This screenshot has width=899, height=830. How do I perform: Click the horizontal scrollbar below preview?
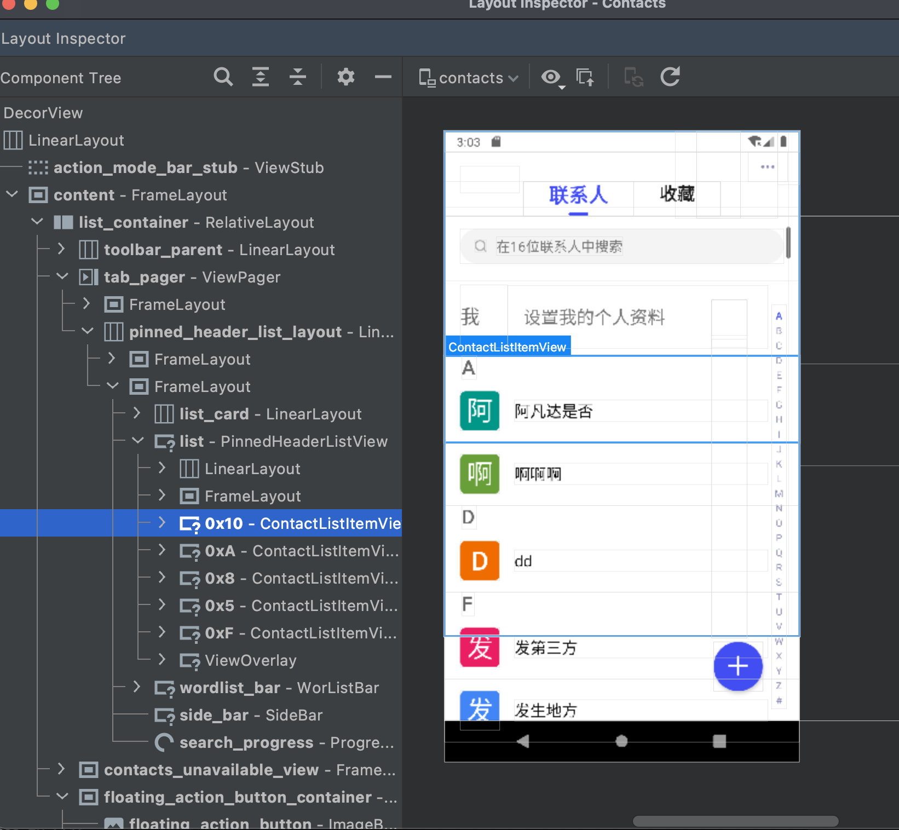(x=735, y=821)
